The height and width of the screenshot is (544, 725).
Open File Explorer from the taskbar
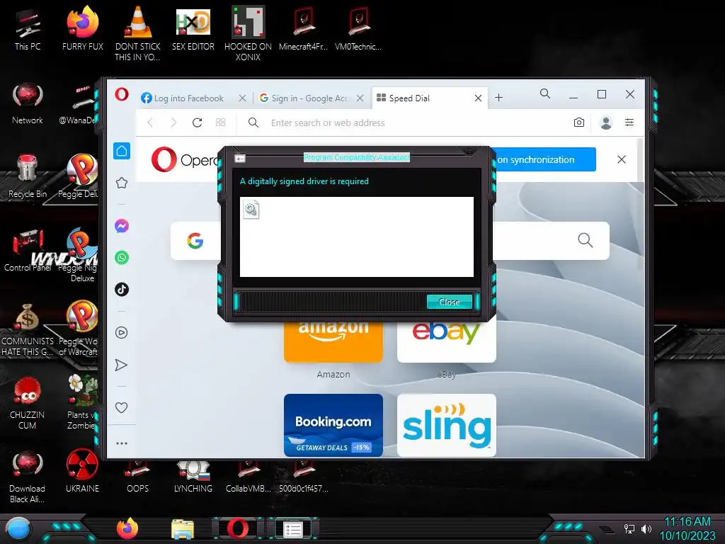point(183,529)
